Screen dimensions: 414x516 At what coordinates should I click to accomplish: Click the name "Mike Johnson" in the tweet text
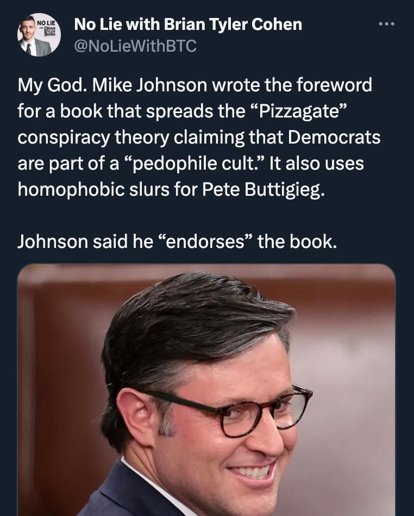pos(149,85)
